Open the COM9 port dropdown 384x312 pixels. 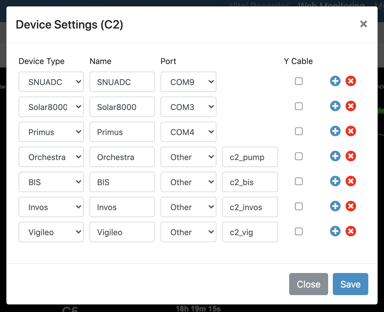[x=189, y=82]
